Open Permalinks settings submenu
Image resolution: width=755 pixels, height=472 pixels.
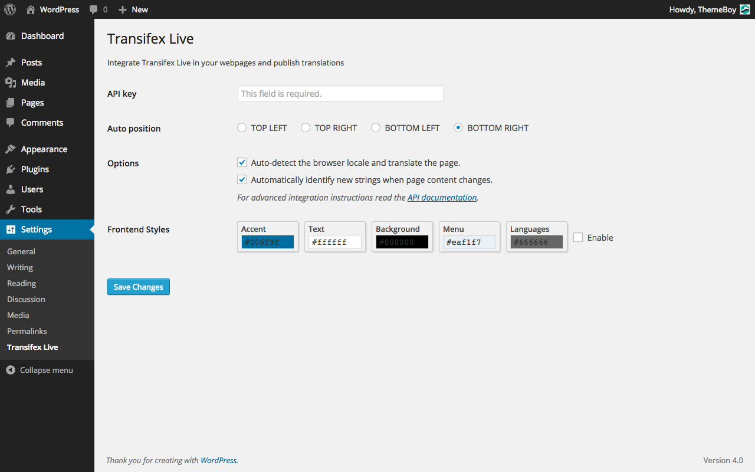[27, 331]
